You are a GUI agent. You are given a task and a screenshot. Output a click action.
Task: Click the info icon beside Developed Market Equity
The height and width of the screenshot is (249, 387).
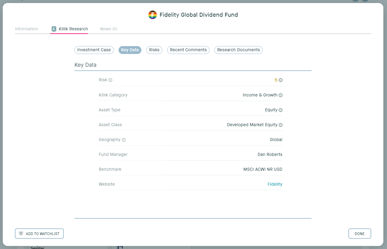coord(281,125)
